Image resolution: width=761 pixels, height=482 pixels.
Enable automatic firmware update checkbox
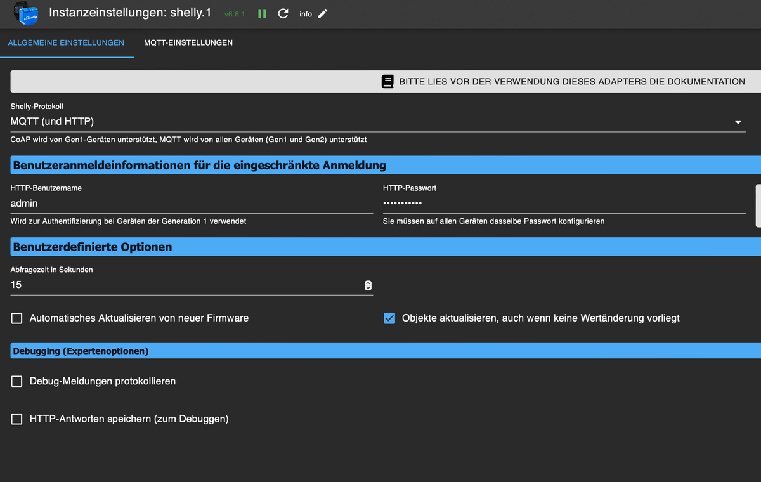pyautogui.click(x=16, y=318)
